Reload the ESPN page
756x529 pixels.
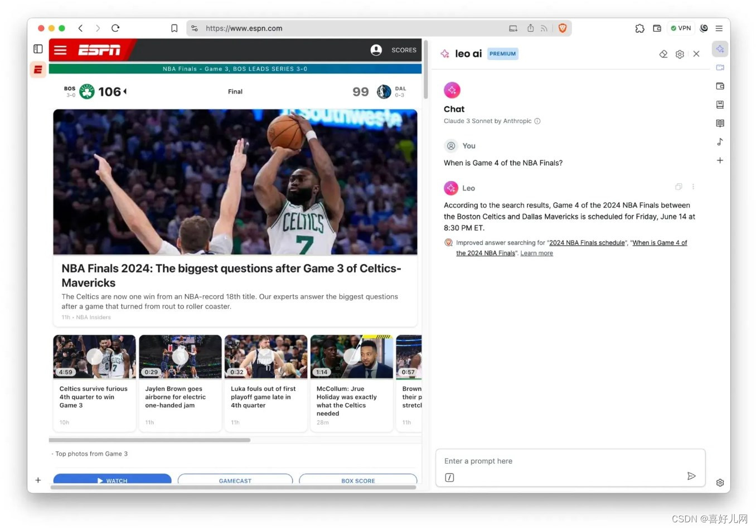[x=115, y=28]
